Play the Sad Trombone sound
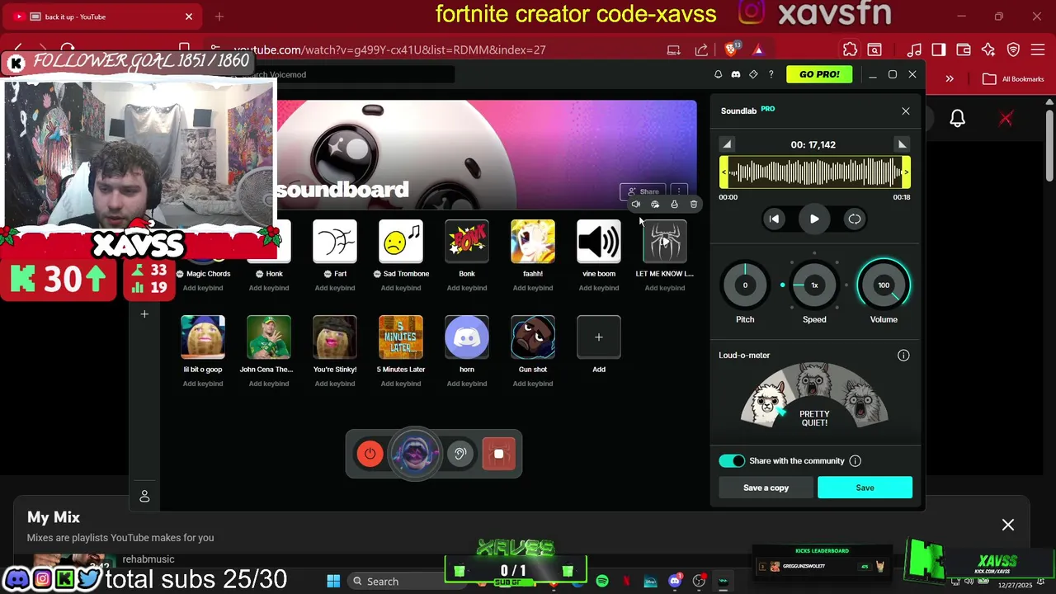Screen dimensions: 1056x594 [x=401, y=242]
